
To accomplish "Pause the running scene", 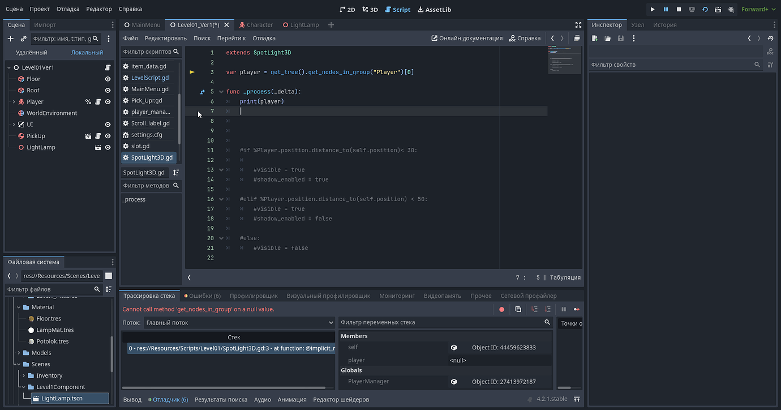I will pos(664,9).
